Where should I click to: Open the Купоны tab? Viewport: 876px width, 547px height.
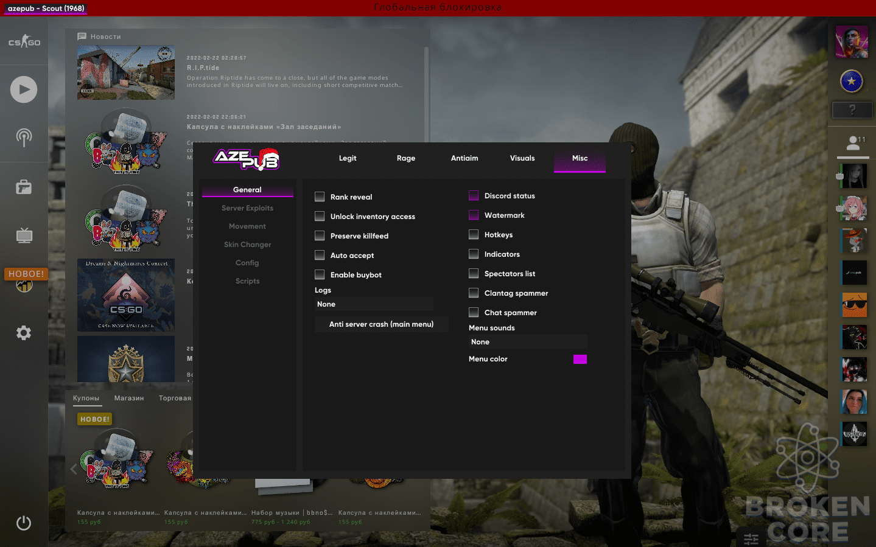click(x=86, y=398)
